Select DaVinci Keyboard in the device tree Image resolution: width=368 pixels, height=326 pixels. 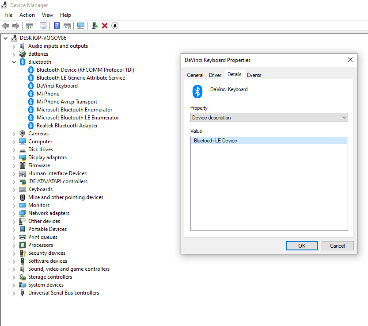point(57,86)
